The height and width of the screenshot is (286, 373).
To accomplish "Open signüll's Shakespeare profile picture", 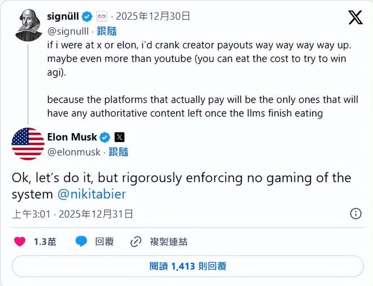I will [x=28, y=24].
